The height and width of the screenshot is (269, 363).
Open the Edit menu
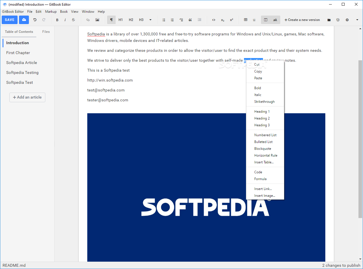point(39,12)
